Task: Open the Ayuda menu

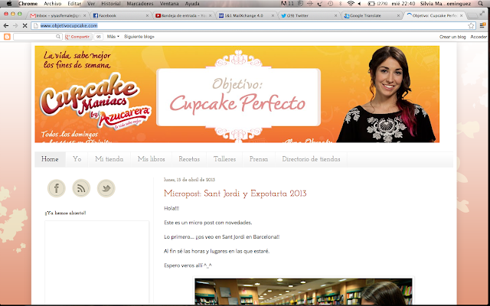Action: [192, 4]
